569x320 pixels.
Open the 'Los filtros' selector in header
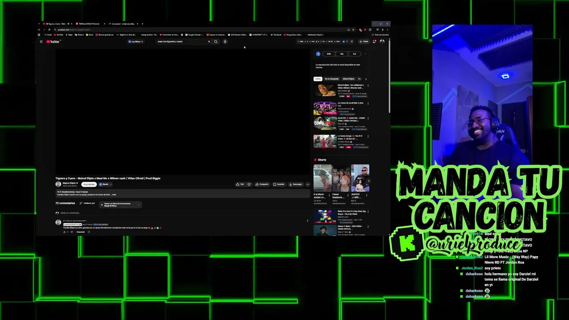(136, 42)
